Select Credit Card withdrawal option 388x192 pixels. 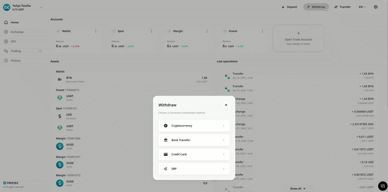point(194,154)
